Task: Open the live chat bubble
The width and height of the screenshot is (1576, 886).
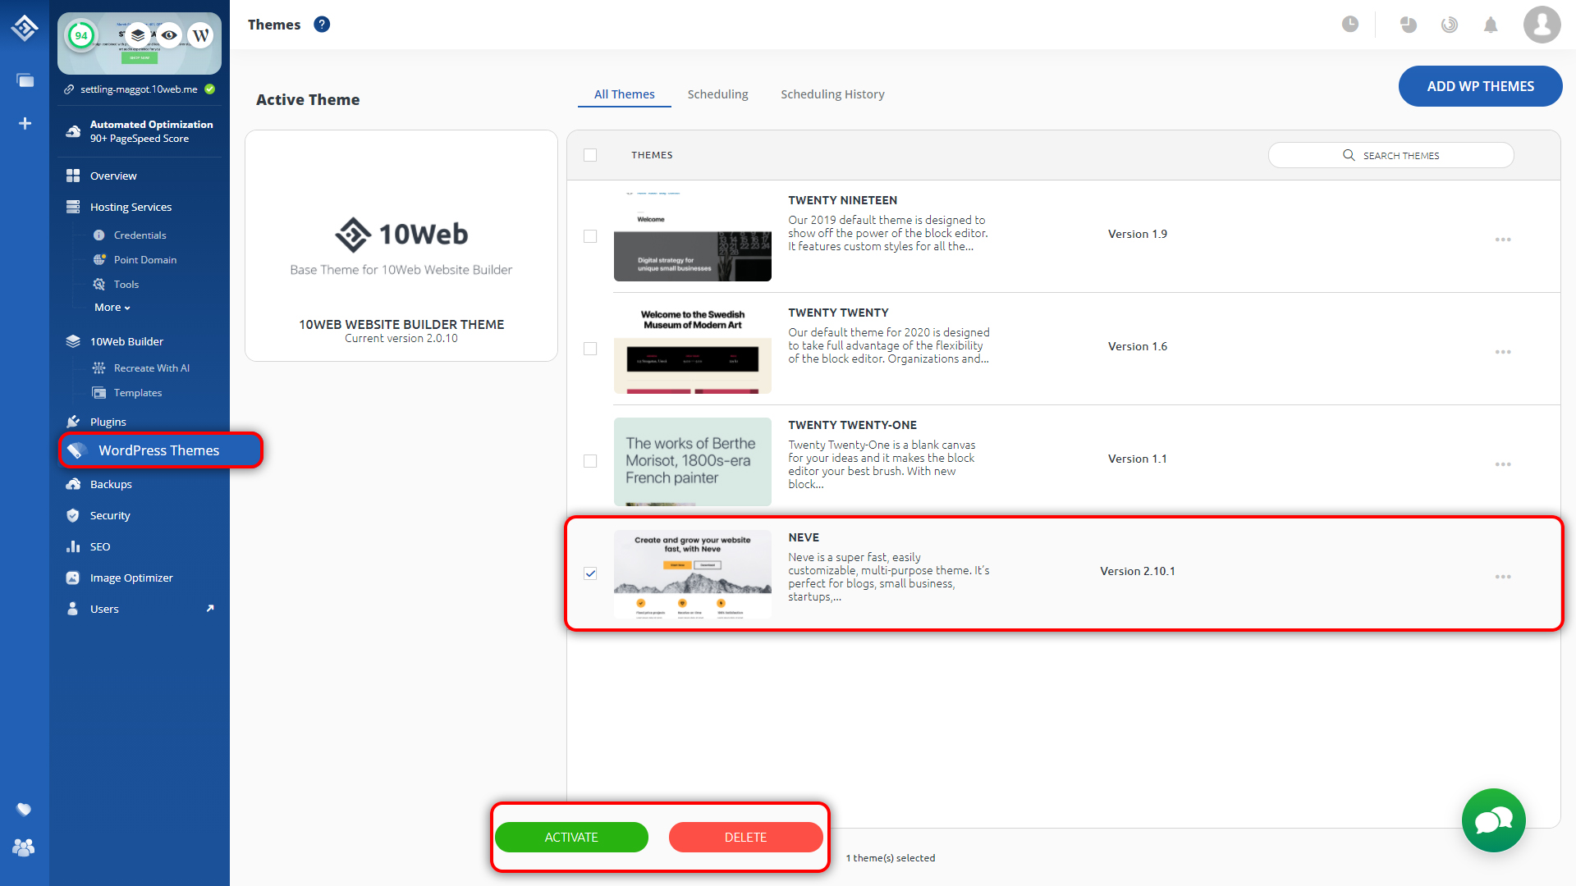Action: click(1493, 820)
